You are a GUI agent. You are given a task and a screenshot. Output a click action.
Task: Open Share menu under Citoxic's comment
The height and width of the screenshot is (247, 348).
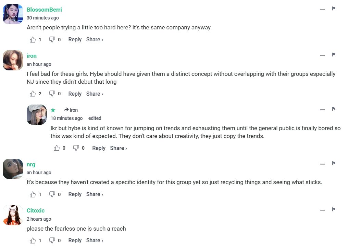95,241
